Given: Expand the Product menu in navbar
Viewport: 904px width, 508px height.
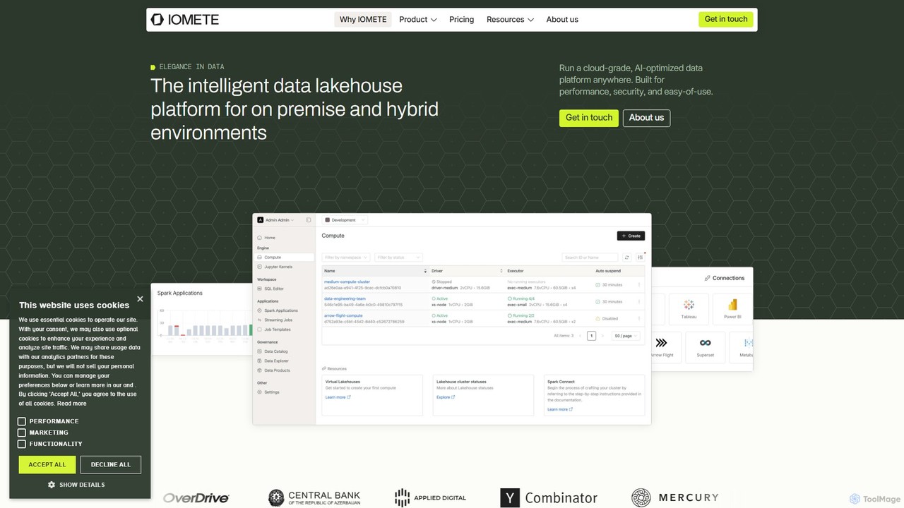Looking at the screenshot, I should 417,20.
